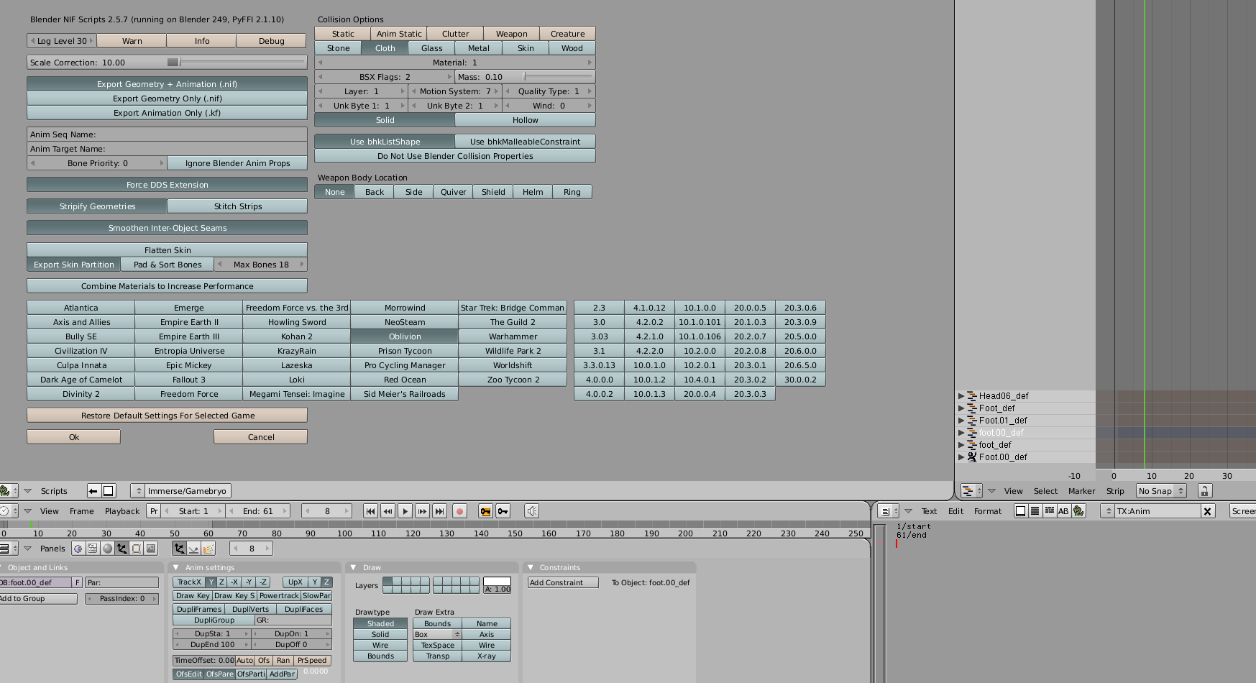Toggle full-screen window icon in Scripts header
This screenshot has width=1256, height=683.
109,491
